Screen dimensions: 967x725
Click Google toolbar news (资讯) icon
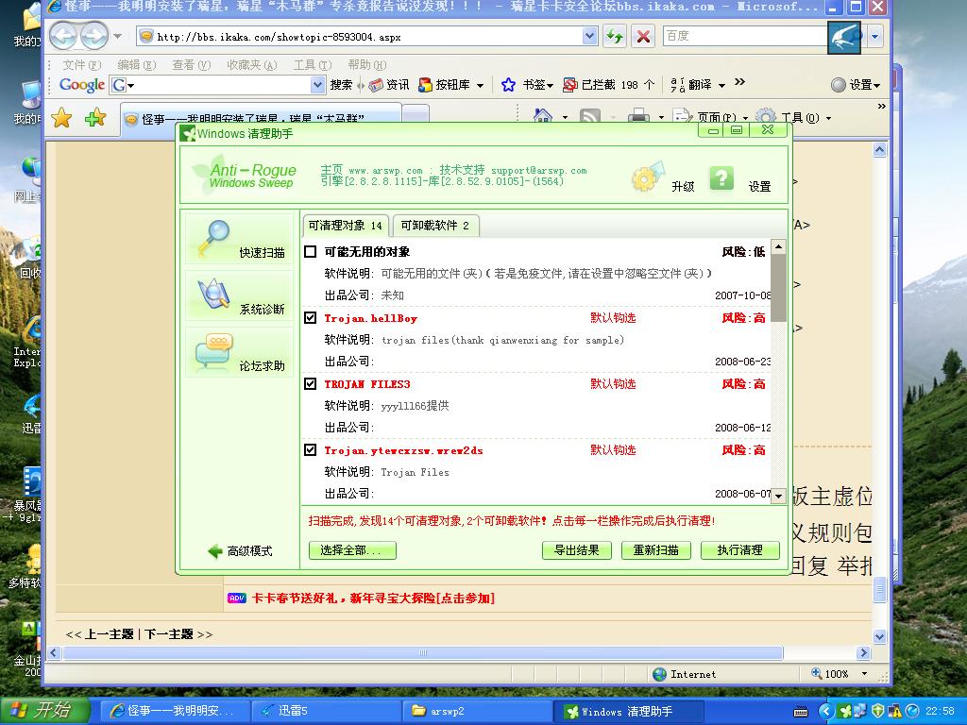coord(376,84)
